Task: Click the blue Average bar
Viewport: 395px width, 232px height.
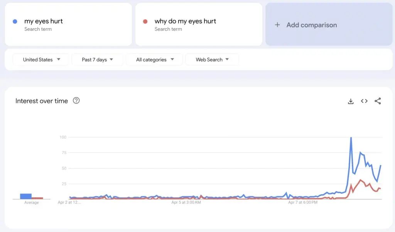Action: click(x=26, y=196)
